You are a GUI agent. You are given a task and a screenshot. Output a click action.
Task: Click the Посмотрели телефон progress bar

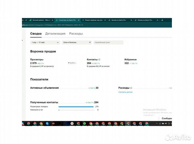click(76, 107)
